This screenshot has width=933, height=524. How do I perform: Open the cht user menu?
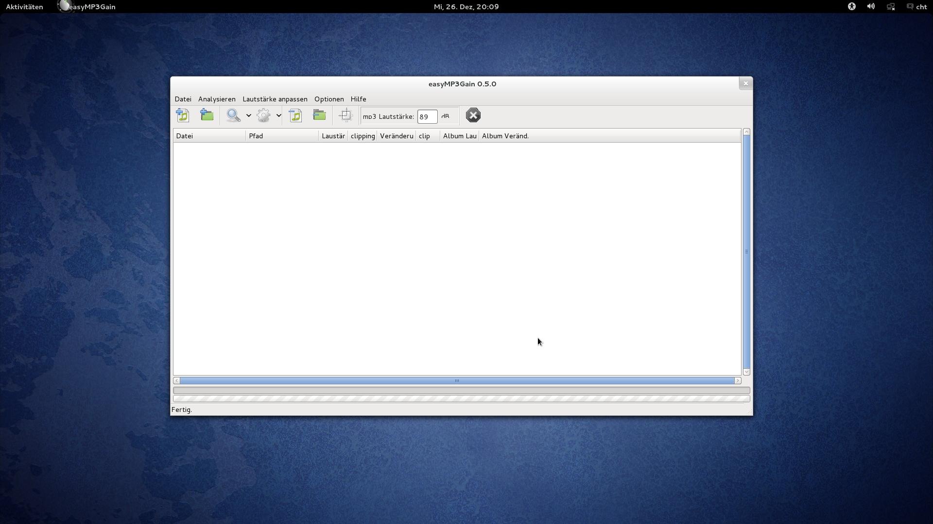coord(917,7)
